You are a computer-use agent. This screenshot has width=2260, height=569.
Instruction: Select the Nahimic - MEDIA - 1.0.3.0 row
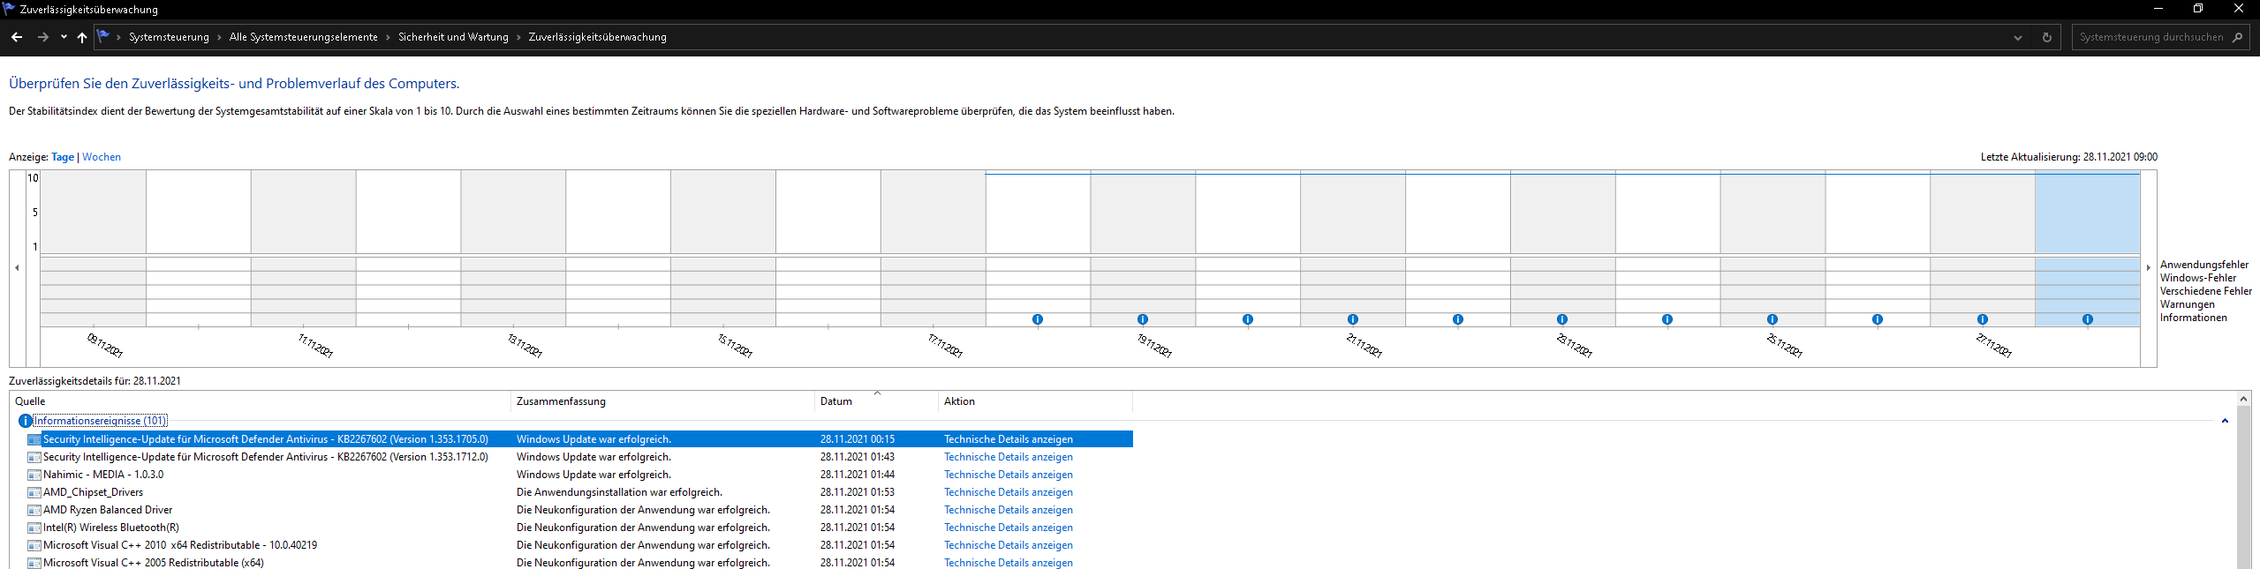point(579,475)
